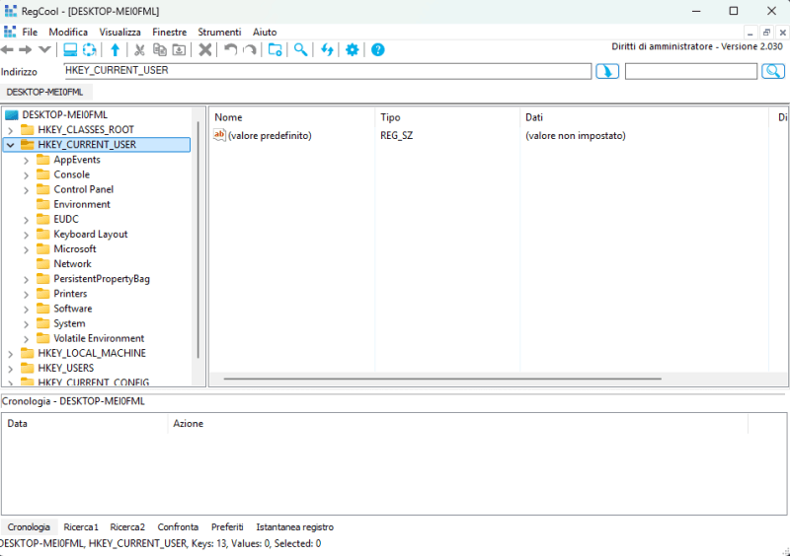This screenshot has width=790, height=556.
Task: Switch to the Ricerca1 tab
Action: point(81,527)
